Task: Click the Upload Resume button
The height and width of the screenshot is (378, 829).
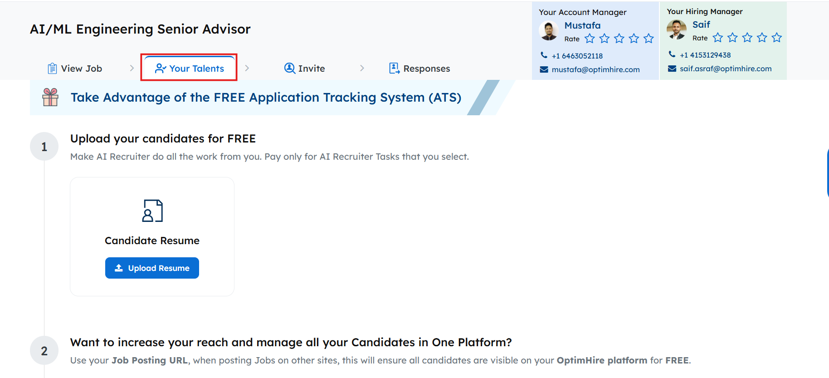Action: [152, 268]
